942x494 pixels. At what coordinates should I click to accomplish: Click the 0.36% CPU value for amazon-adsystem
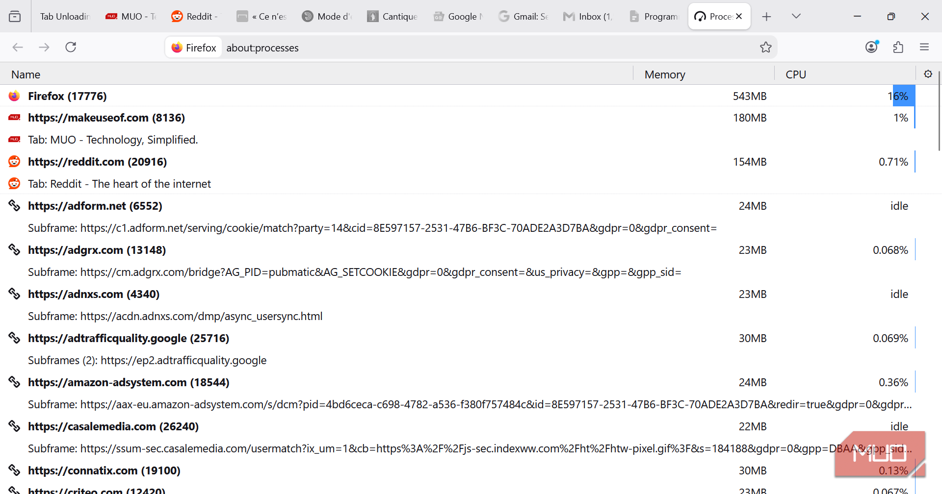click(893, 382)
